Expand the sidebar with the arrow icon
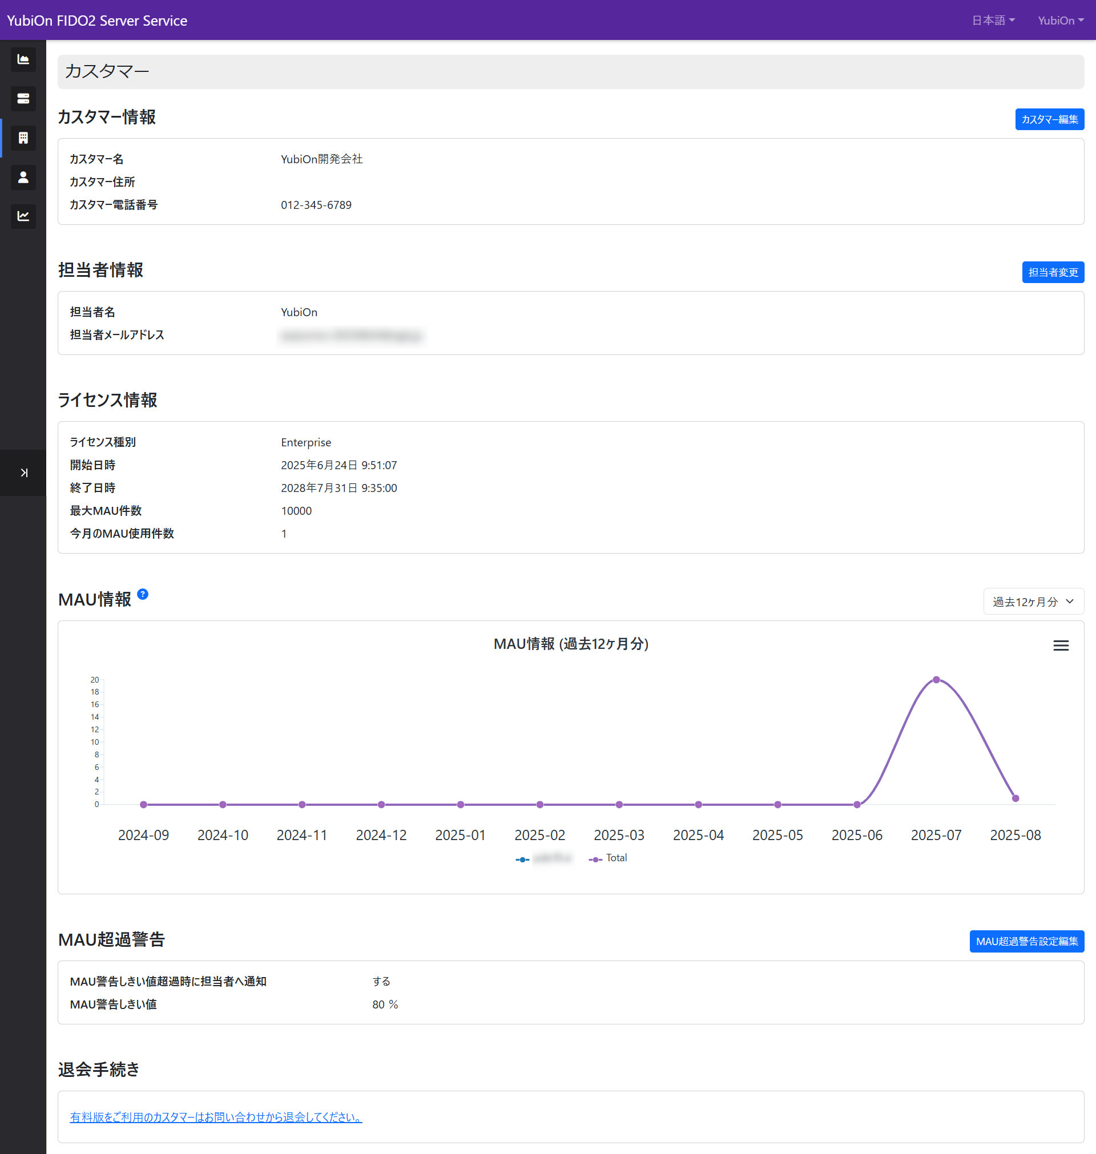 pyautogui.click(x=23, y=473)
